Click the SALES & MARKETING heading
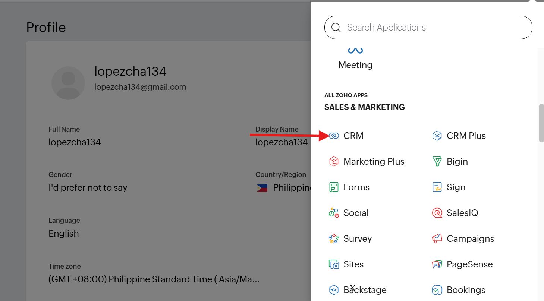Image resolution: width=544 pixels, height=301 pixels. [365, 107]
